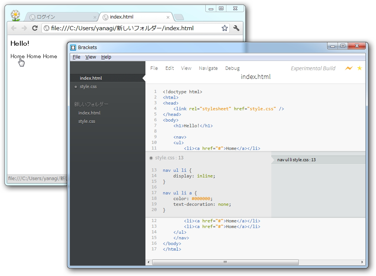This screenshot has height=276, width=376.
Task: Open the Chrome wrench menu
Action: click(x=236, y=28)
